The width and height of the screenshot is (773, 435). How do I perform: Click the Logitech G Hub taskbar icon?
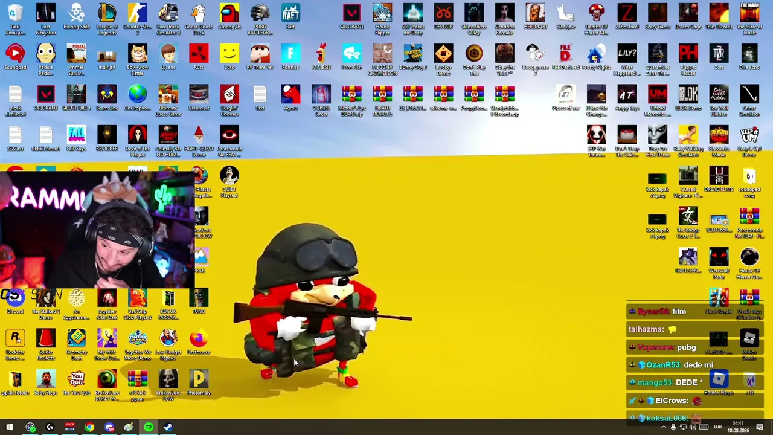pos(50,427)
